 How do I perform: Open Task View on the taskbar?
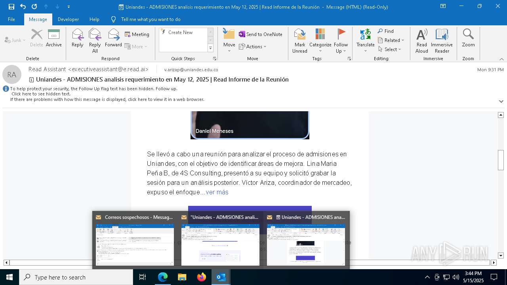coord(143,277)
